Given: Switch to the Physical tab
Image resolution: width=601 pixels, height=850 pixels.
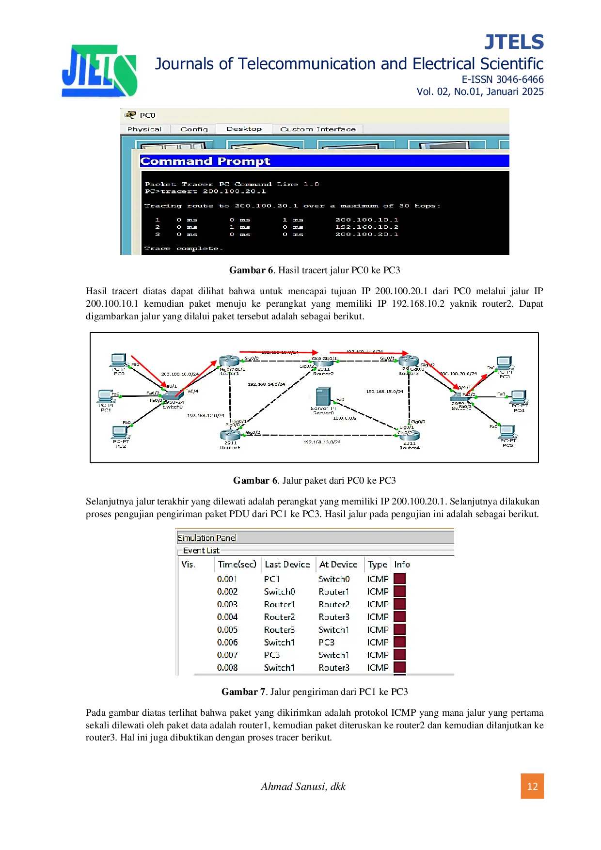Looking at the screenshot, I should click(x=144, y=129).
